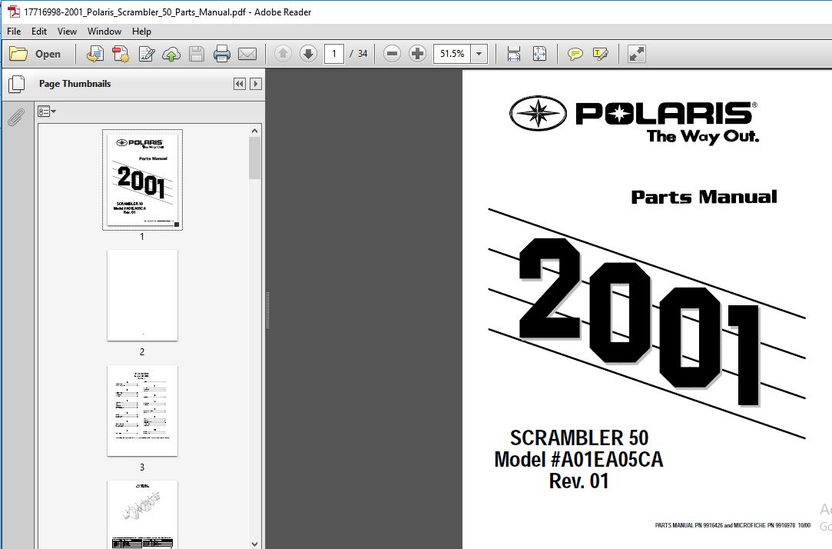The image size is (832, 549).
Task: Click the Open button label
Action: 48,54
